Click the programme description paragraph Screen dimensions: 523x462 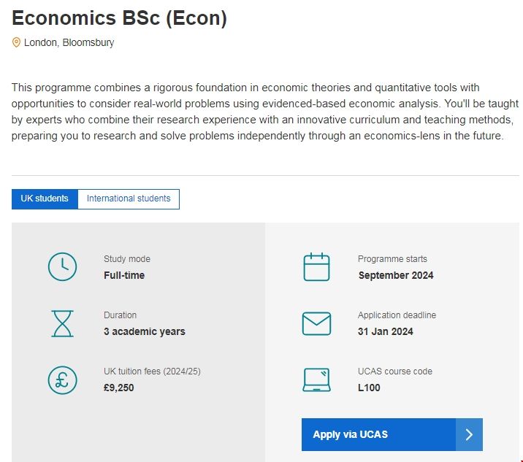pos(257,112)
